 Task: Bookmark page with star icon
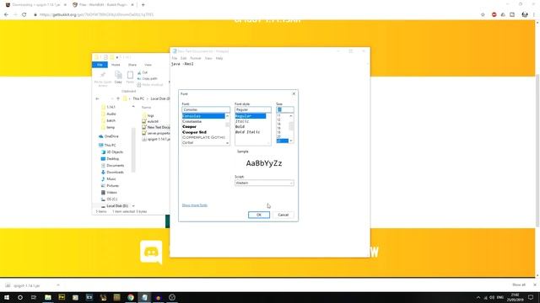point(483,15)
